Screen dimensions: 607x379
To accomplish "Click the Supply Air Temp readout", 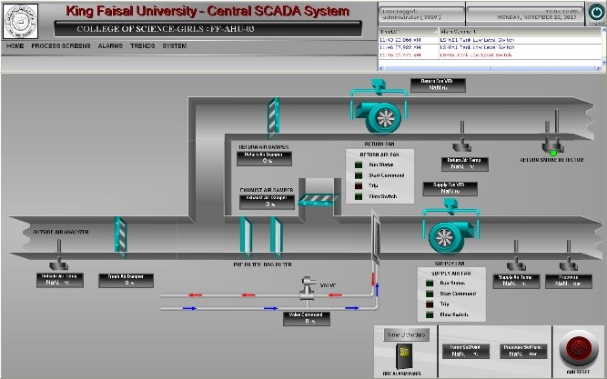I will pyautogui.click(x=516, y=281).
